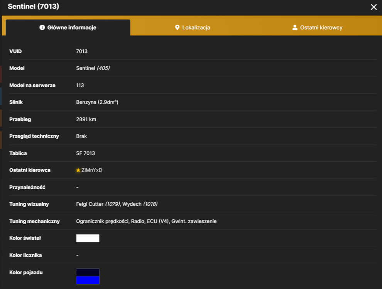Screen dimensions: 382x289
Task: Click the mileage value 2891 km
Action: point(86,119)
